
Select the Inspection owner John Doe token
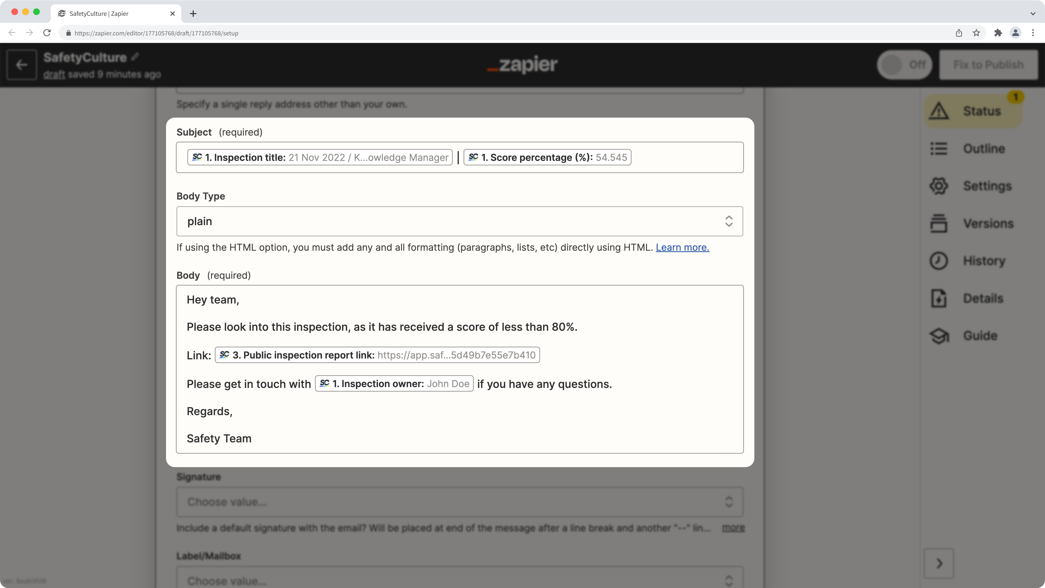pyautogui.click(x=394, y=384)
